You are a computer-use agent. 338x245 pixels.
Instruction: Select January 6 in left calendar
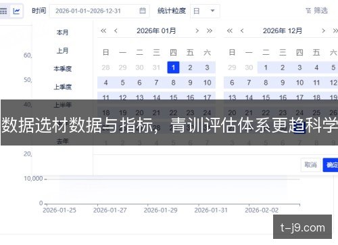[139, 83]
